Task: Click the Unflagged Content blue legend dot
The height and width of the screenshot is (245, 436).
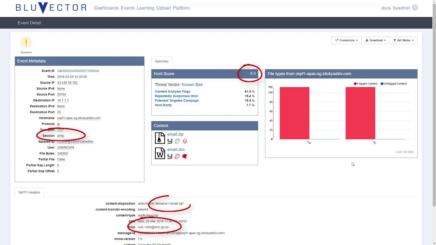Action: 382,84
